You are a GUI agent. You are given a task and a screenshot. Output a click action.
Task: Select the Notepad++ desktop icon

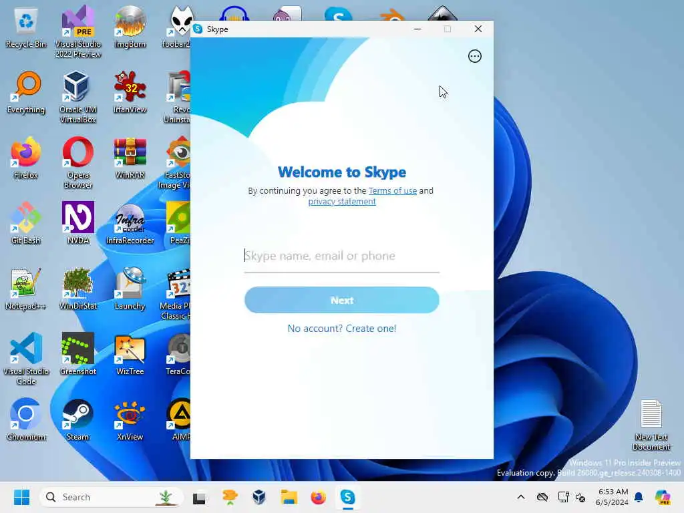coord(26,289)
